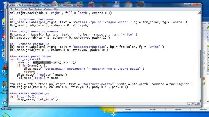The image size is (209, 117).
Task: Open the Help menu
Action: coord(56,9)
